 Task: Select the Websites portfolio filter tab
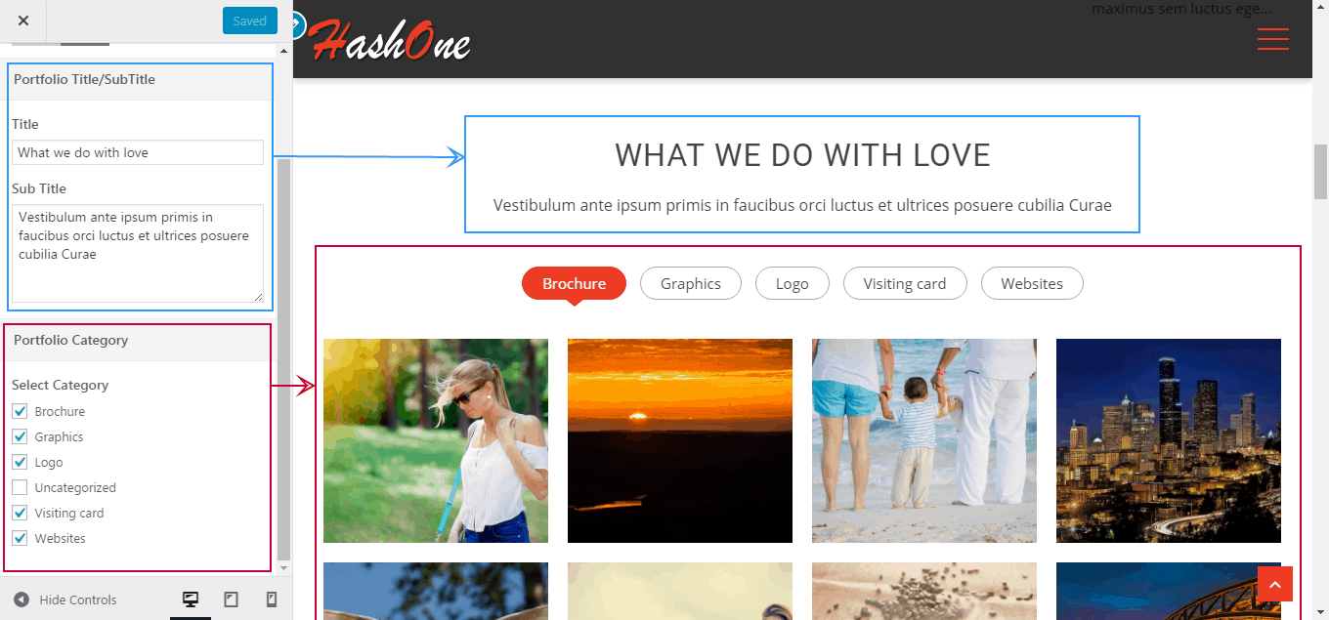pyautogui.click(x=1032, y=283)
